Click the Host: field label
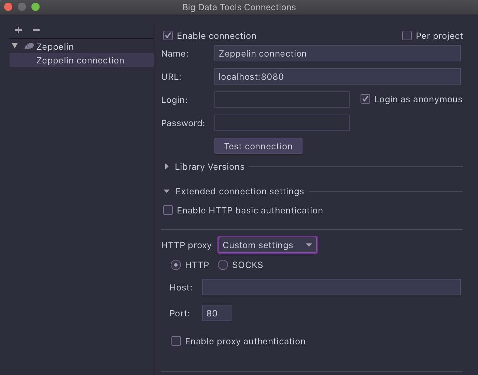The image size is (478, 375). pos(181,287)
